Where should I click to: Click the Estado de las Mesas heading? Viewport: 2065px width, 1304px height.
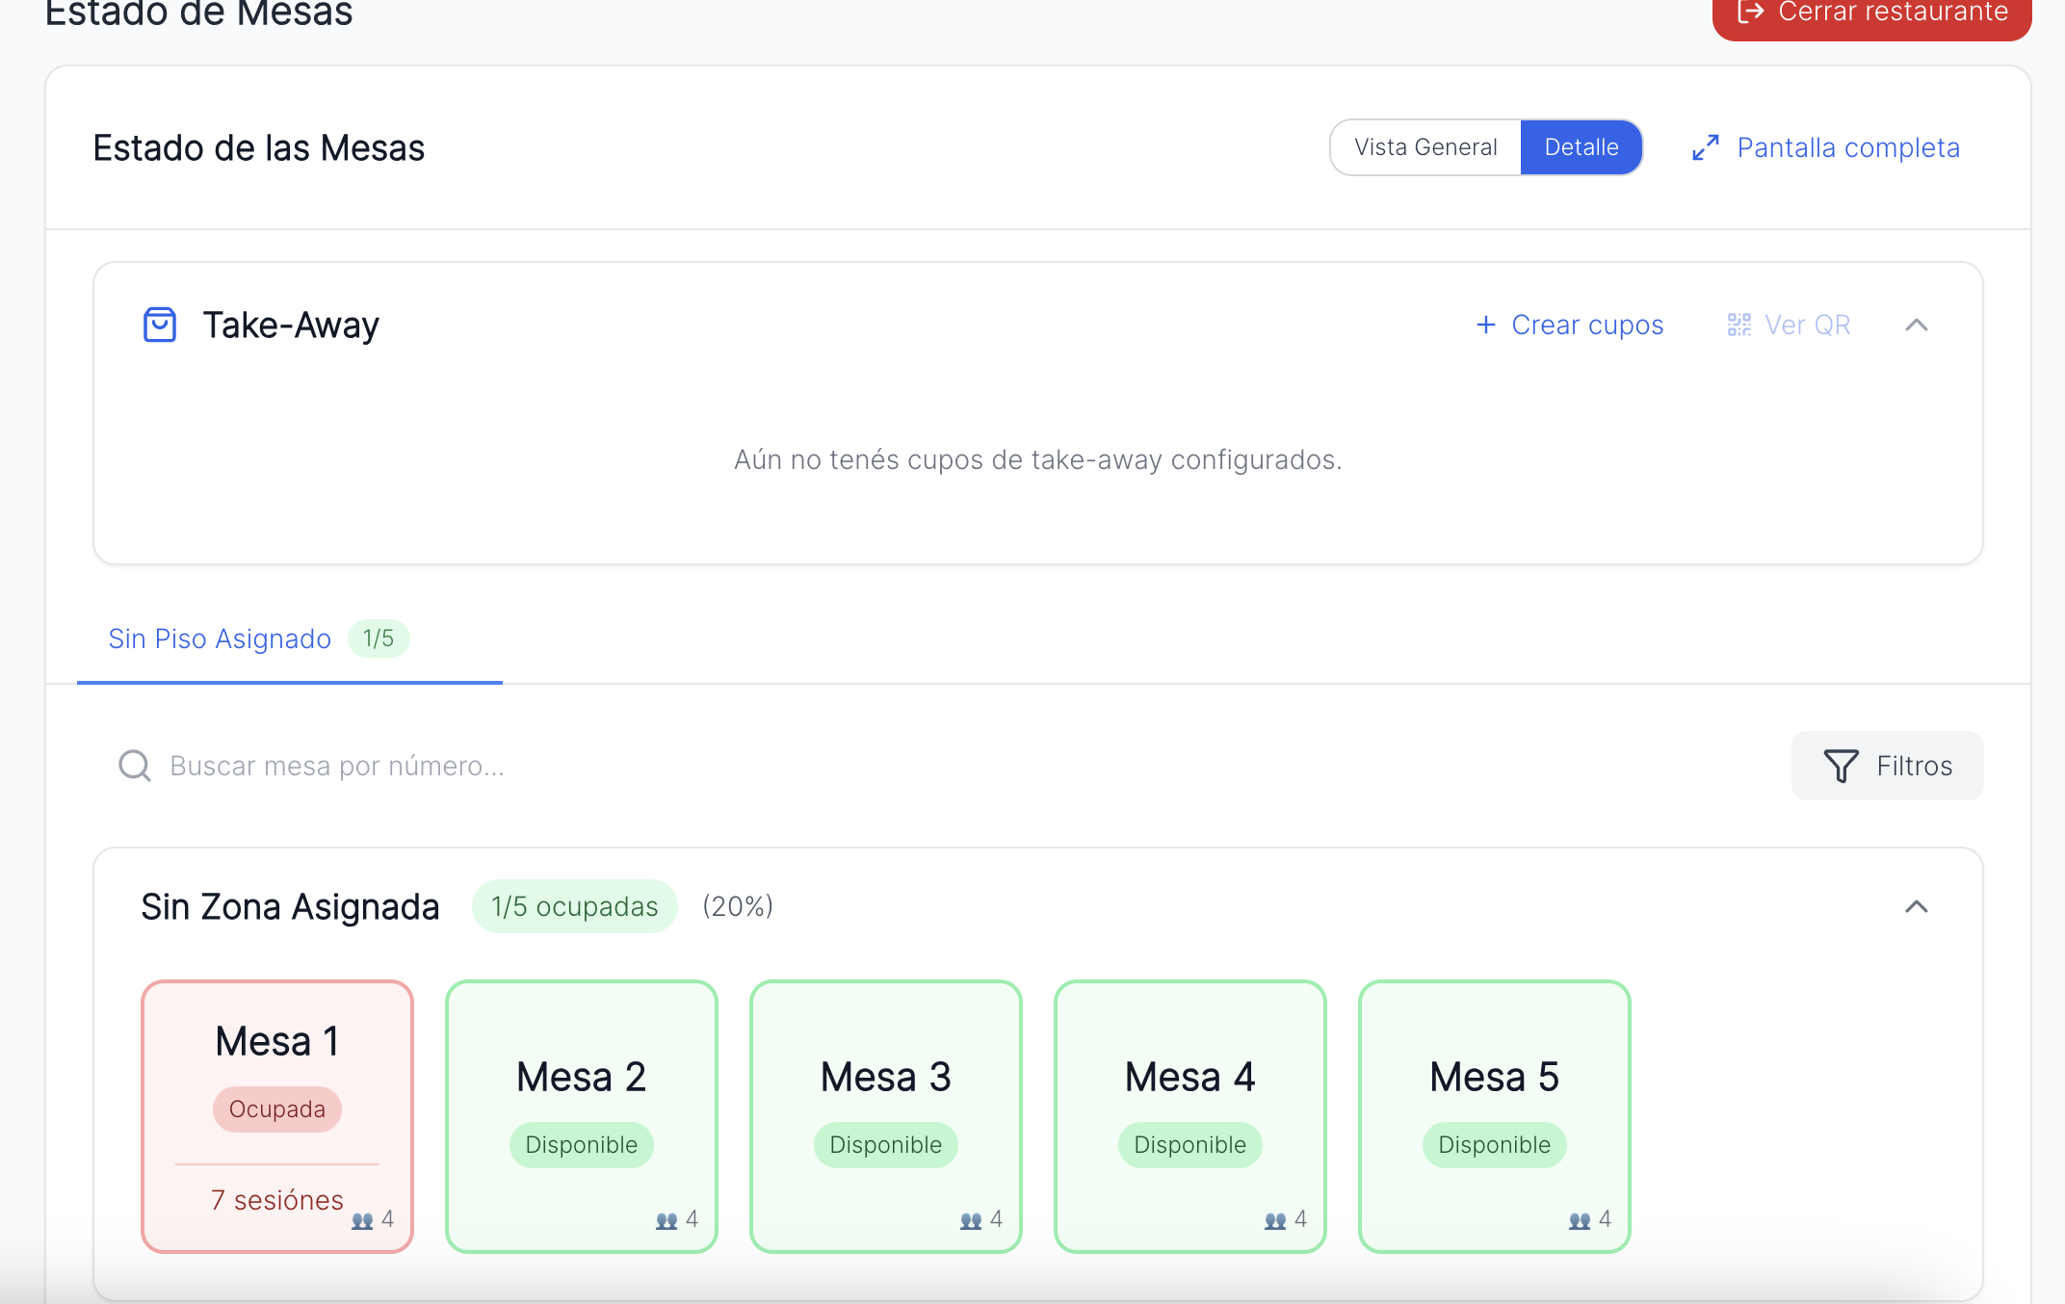(x=259, y=147)
